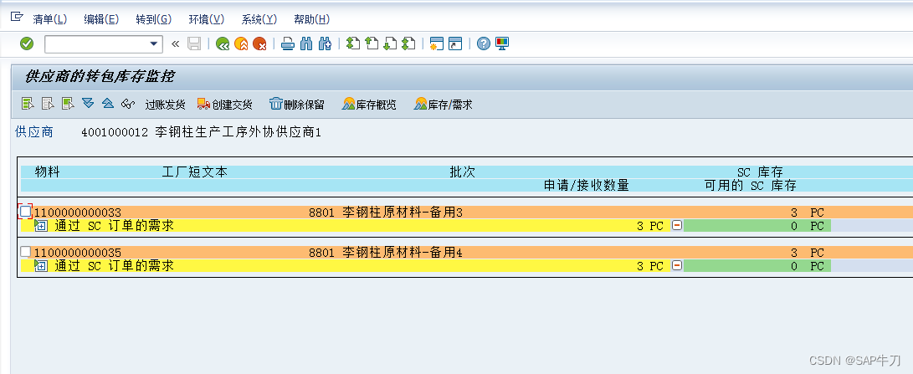Open the 清单(L) menu
The image size is (913, 374).
pyautogui.click(x=50, y=19)
